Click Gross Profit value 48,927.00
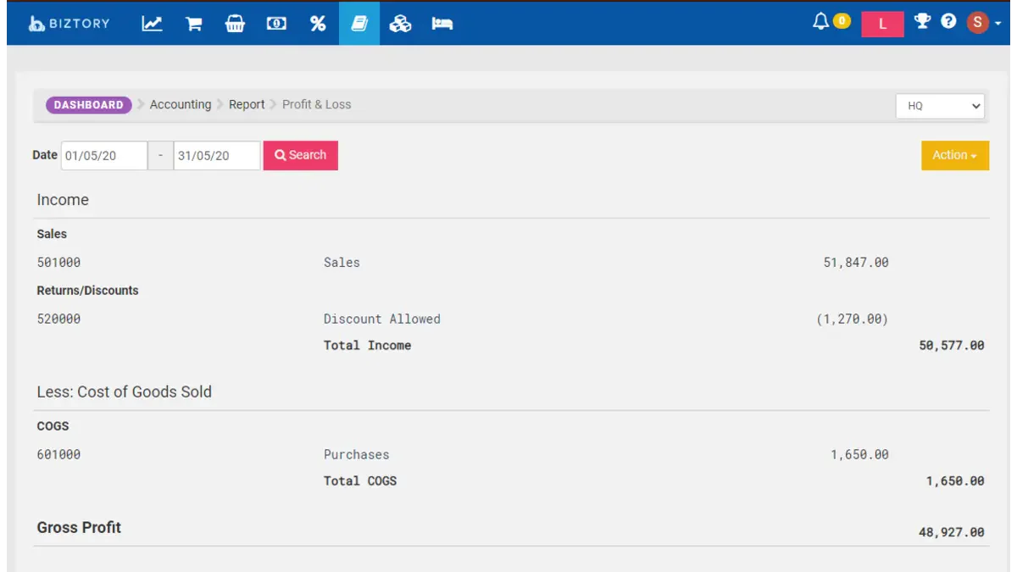The width and height of the screenshot is (1017, 572). 952,533
